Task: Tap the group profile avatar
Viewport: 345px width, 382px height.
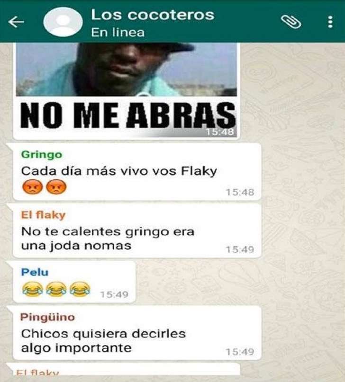Action: 63,22
